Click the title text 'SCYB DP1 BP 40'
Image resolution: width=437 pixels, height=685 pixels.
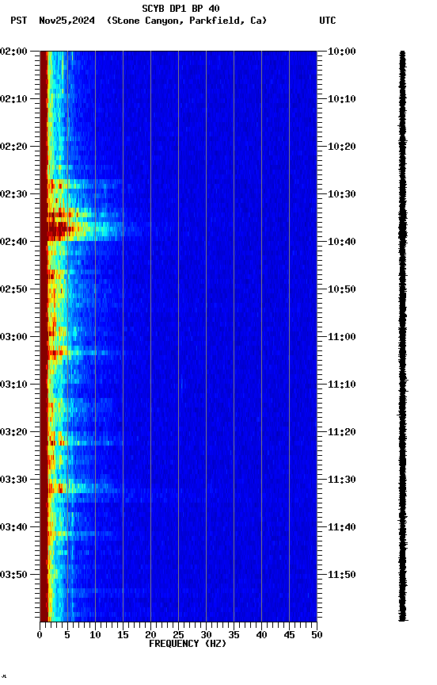[180, 9]
